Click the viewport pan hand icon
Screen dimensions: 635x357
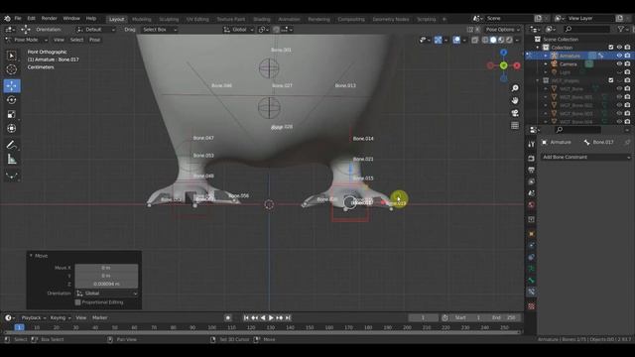(515, 100)
